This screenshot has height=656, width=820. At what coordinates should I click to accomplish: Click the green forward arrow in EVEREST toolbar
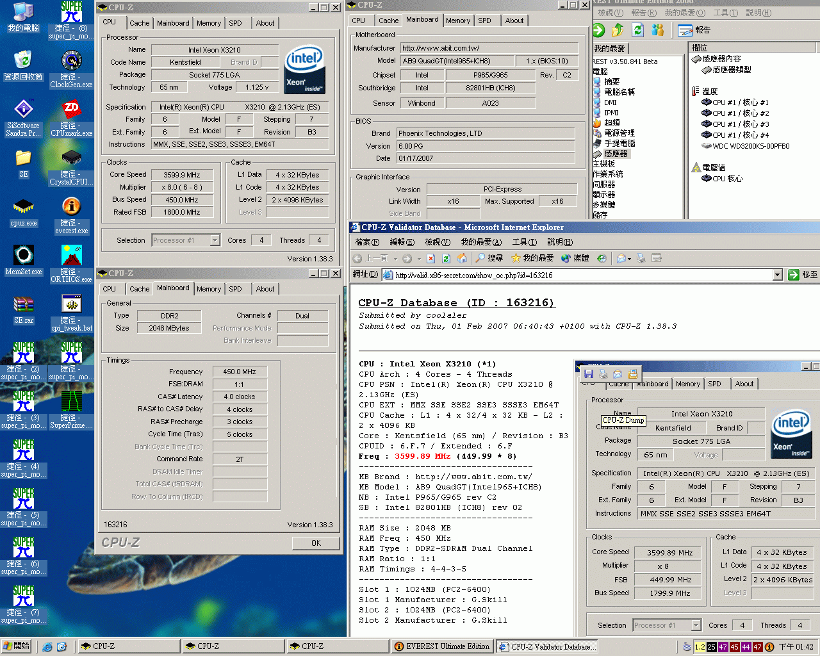599,30
